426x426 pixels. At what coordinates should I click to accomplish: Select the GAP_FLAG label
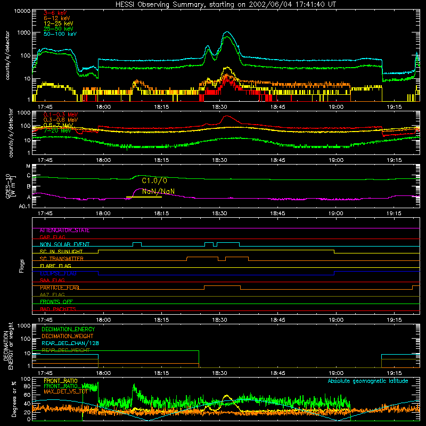(52, 237)
